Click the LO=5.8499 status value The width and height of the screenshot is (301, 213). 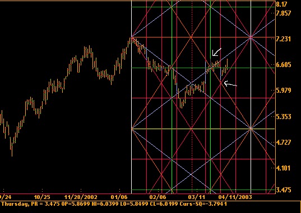(x=134, y=204)
